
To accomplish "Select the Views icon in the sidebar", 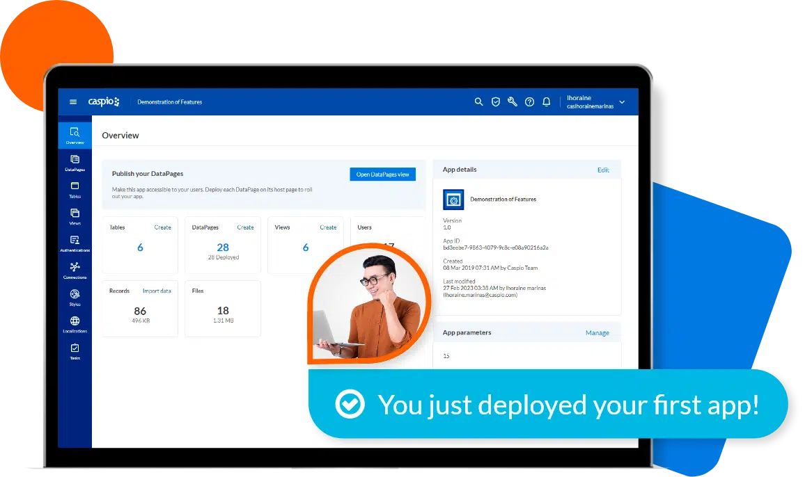I will (x=75, y=216).
